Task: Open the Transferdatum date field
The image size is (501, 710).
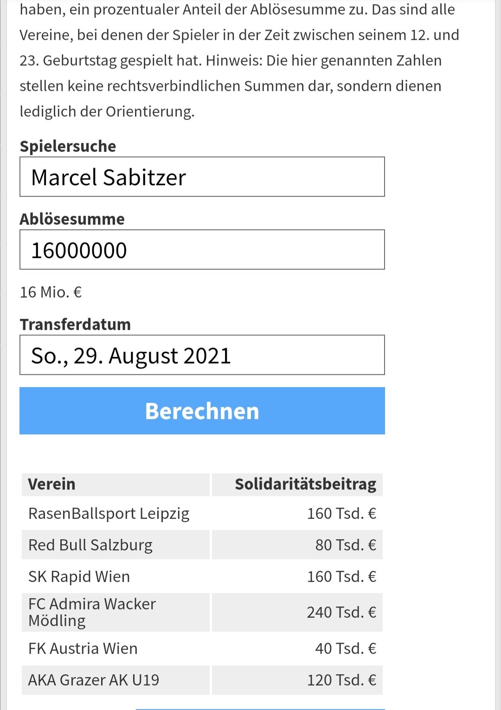Action: 202,355
